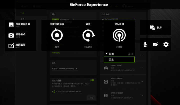Screen dimensions: 180x105
Task: Toggle the microphone icon
Action: click(145, 44)
